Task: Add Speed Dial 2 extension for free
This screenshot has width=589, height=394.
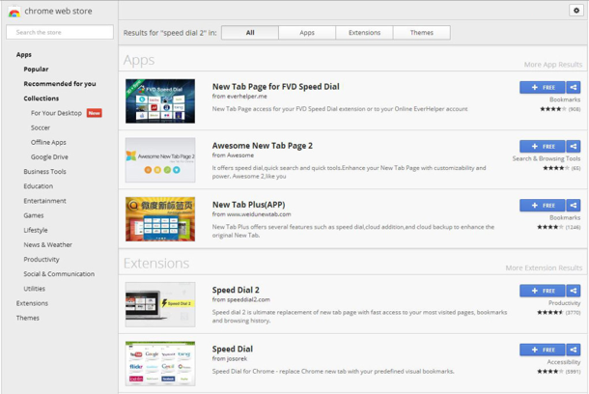Action: (543, 291)
